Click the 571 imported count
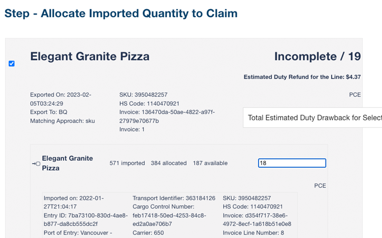 pyautogui.click(x=127, y=163)
